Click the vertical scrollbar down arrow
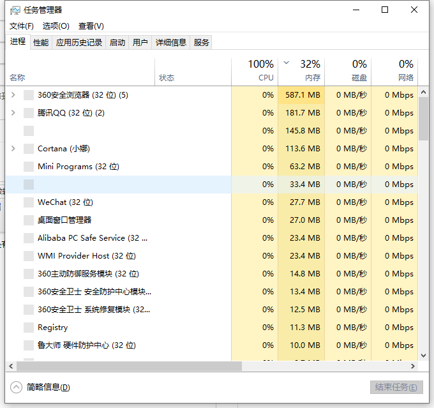This screenshot has height=408, width=434. pyautogui.click(x=423, y=356)
